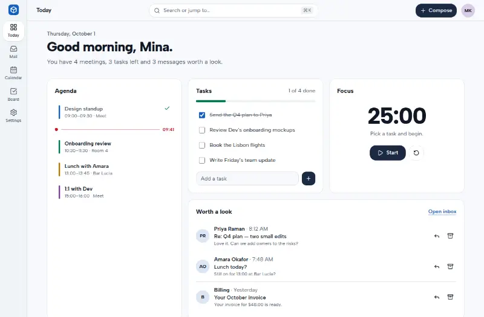Open the Lunch today? email
The image size is (484, 317).
click(x=231, y=267)
